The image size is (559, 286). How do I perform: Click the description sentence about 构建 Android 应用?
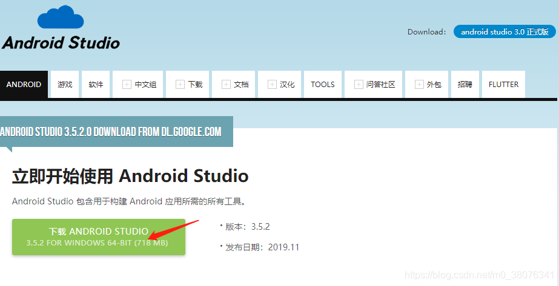coord(129,202)
